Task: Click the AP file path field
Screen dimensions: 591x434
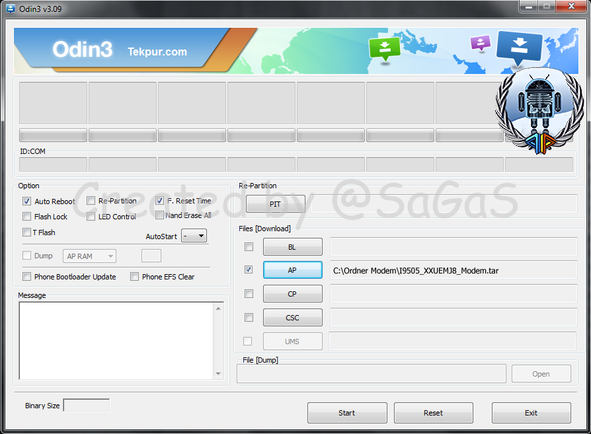Action: (453, 270)
